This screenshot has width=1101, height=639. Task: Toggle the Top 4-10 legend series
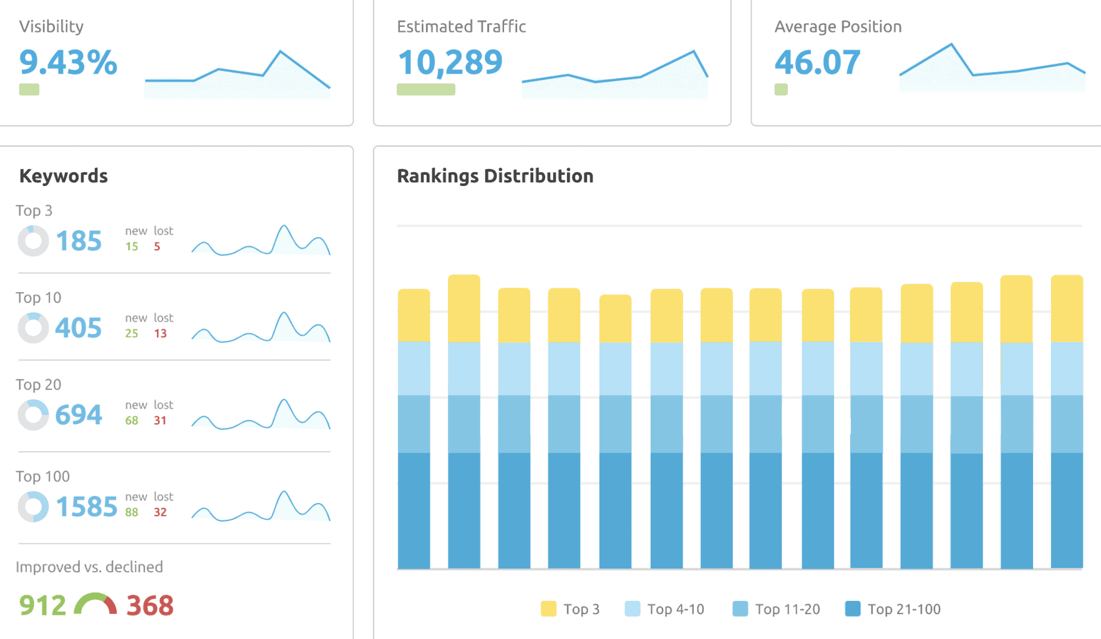pos(664,609)
